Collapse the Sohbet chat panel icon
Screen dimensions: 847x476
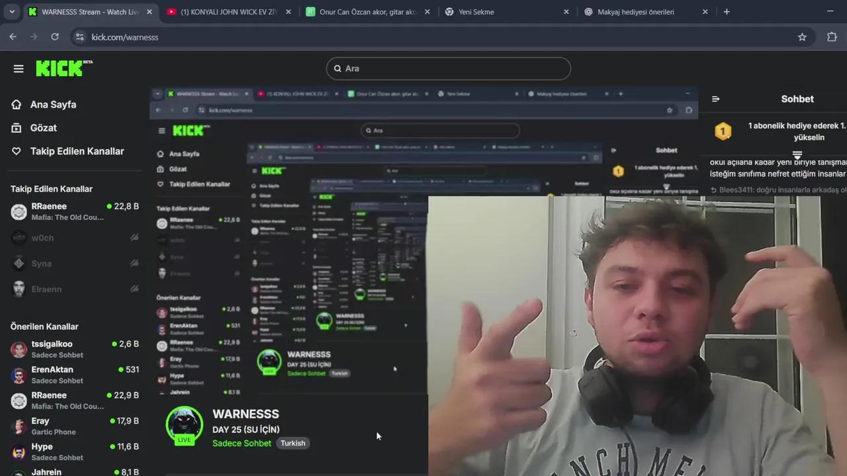point(715,99)
